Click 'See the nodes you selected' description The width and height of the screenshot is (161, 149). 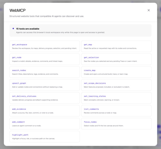[x=110, y=61]
